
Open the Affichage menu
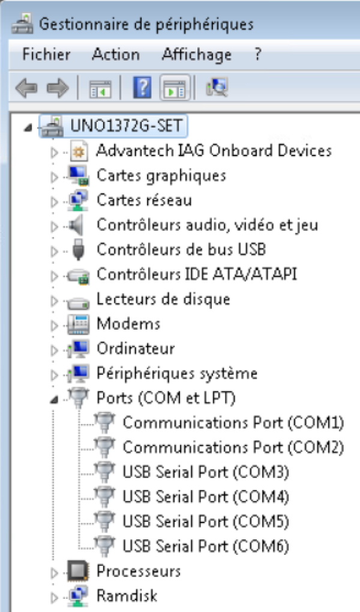click(x=196, y=55)
